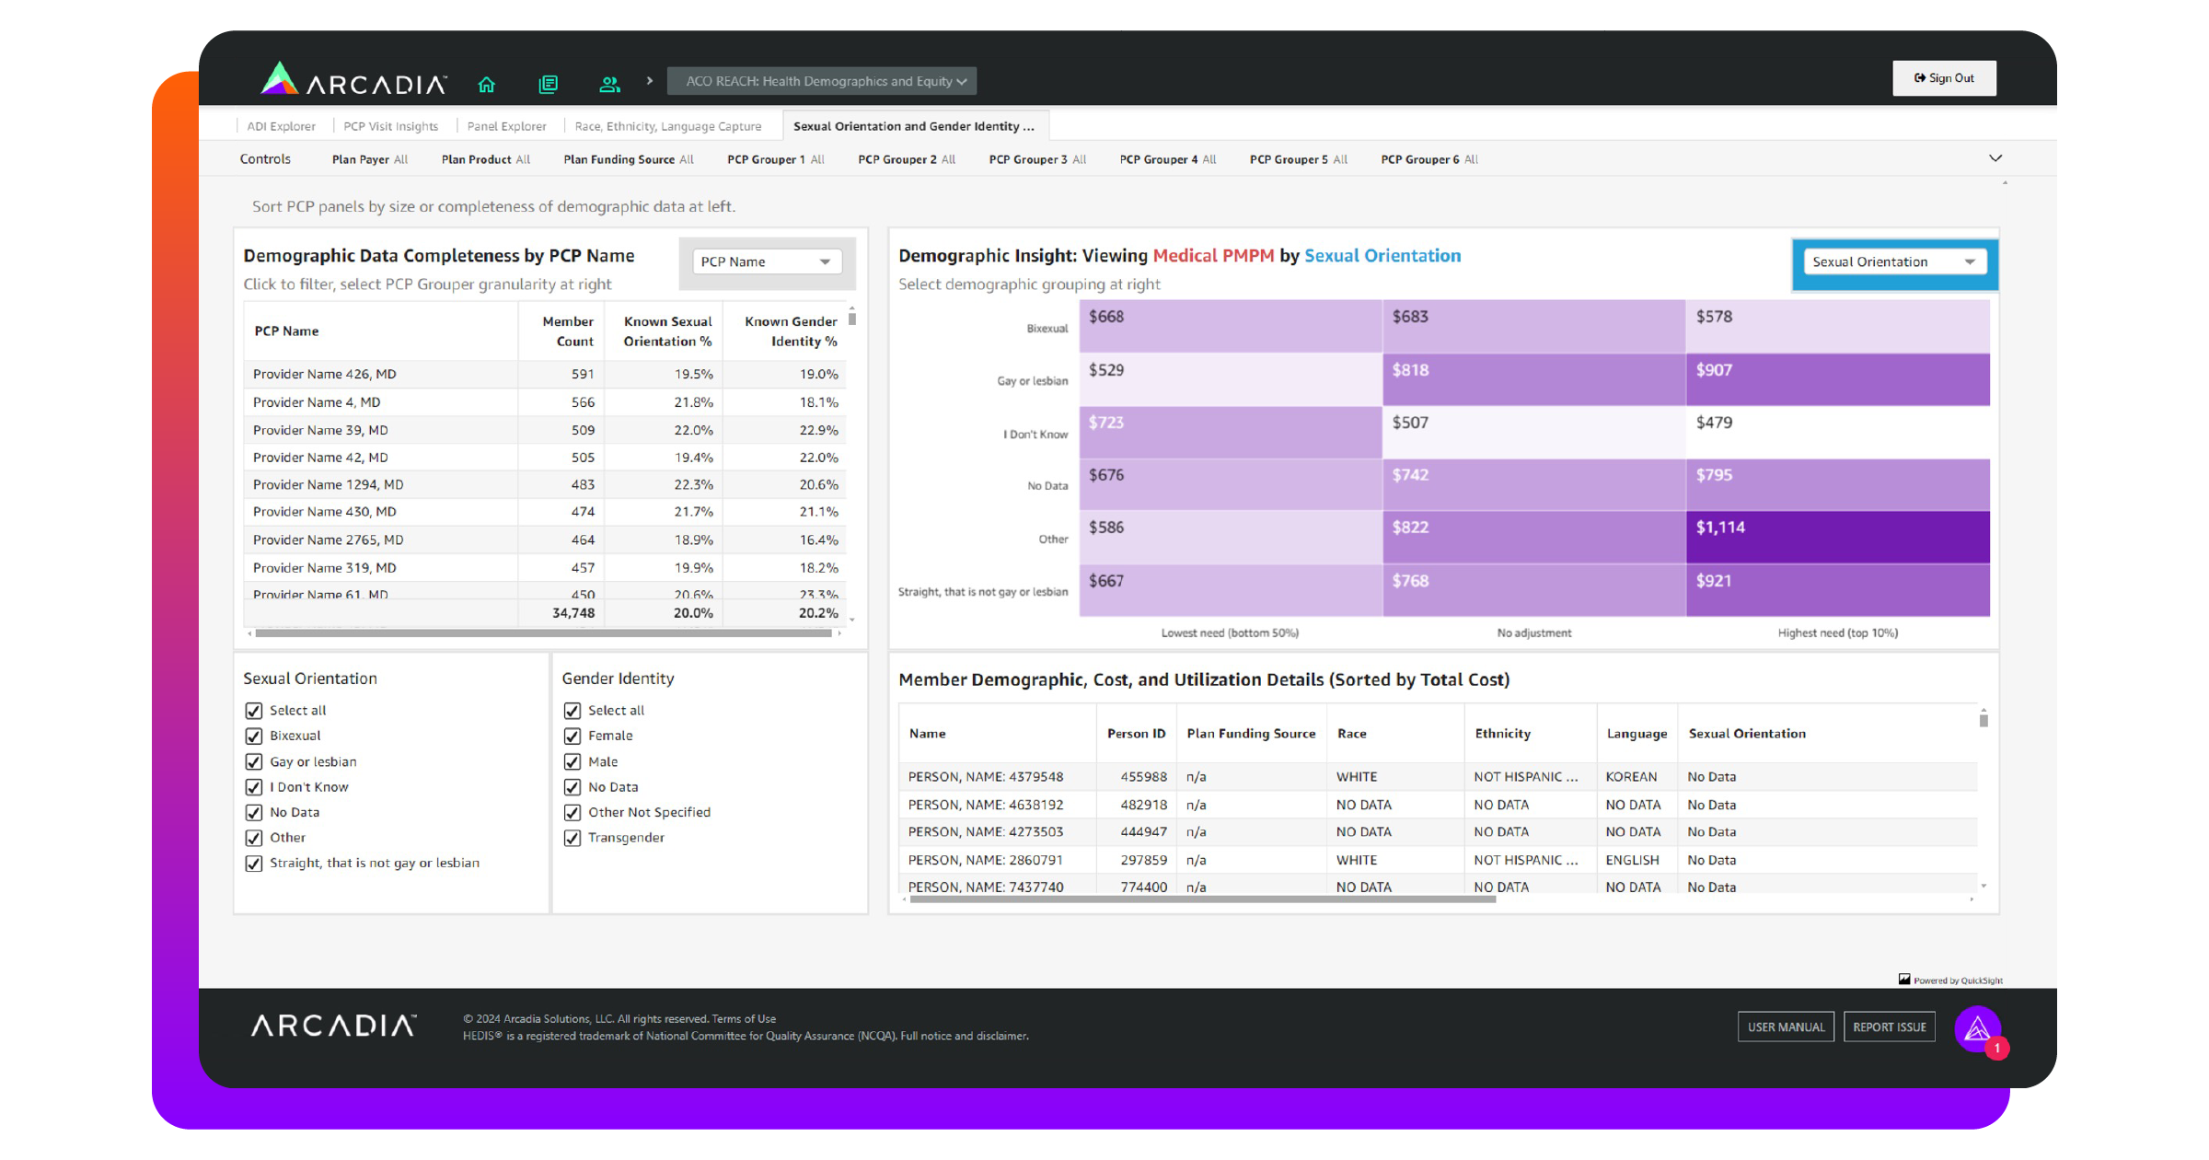Click the Arcadia logo in header
This screenshot has height=1160, width=2209.
click(x=353, y=81)
